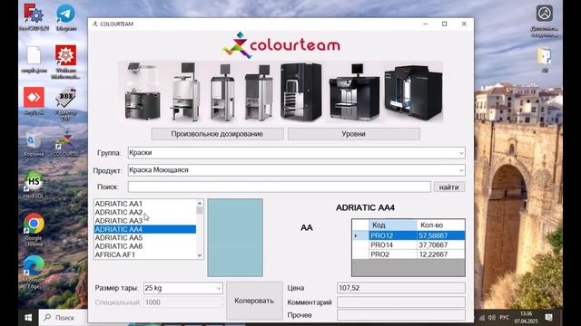This screenshot has width=581, height=326.
Task: Launch Wolfram Mathematica from desktop
Action: 66,62
